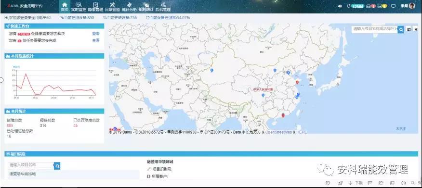Click the browser IE-mode icon
Screen dimensions: 422x188
coord(381,183)
